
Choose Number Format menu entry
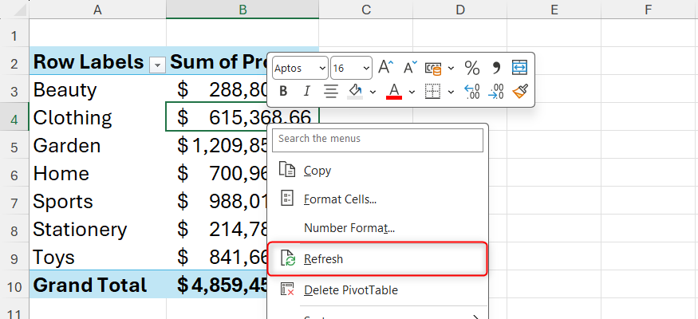(377, 228)
